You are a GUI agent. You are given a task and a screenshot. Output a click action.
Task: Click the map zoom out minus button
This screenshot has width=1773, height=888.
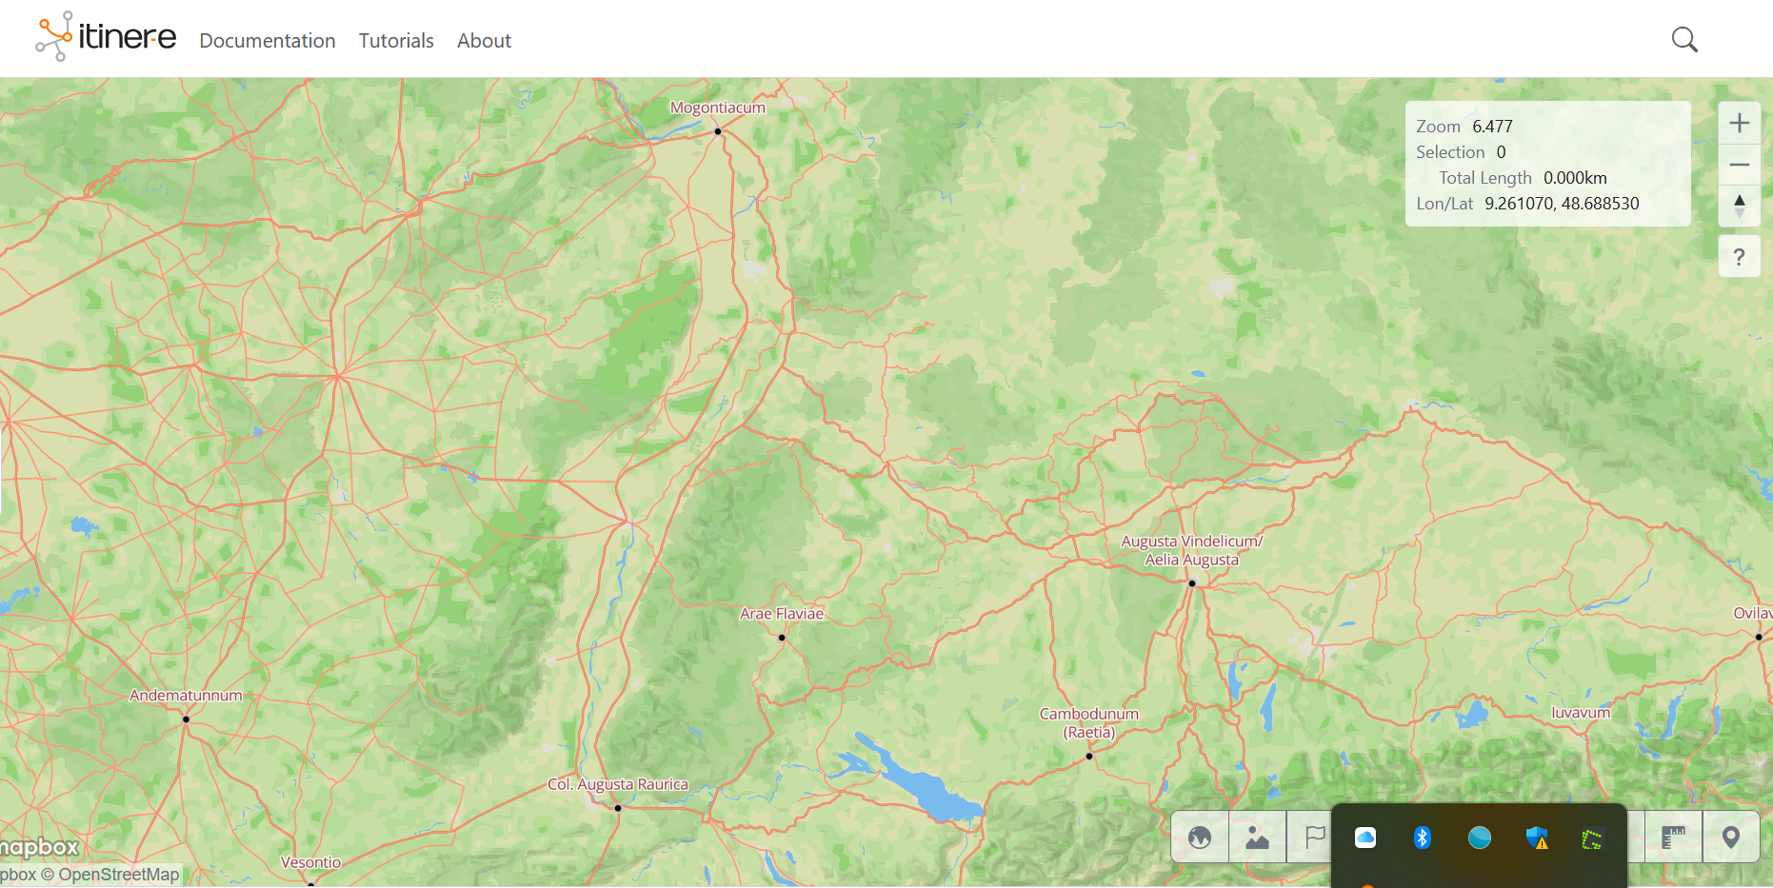(x=1739, y=165)
